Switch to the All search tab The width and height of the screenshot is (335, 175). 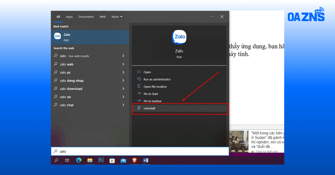tap(58, 17)
